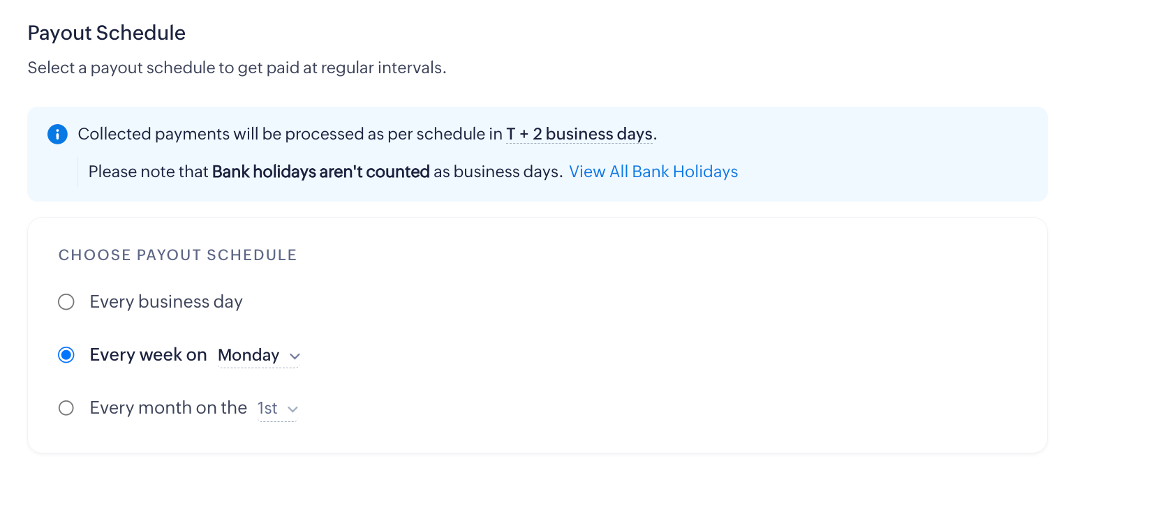This screenshot has height=505, width=1156.
Task: Click the underlined T + 2 business days text
Action: [579, 134]
